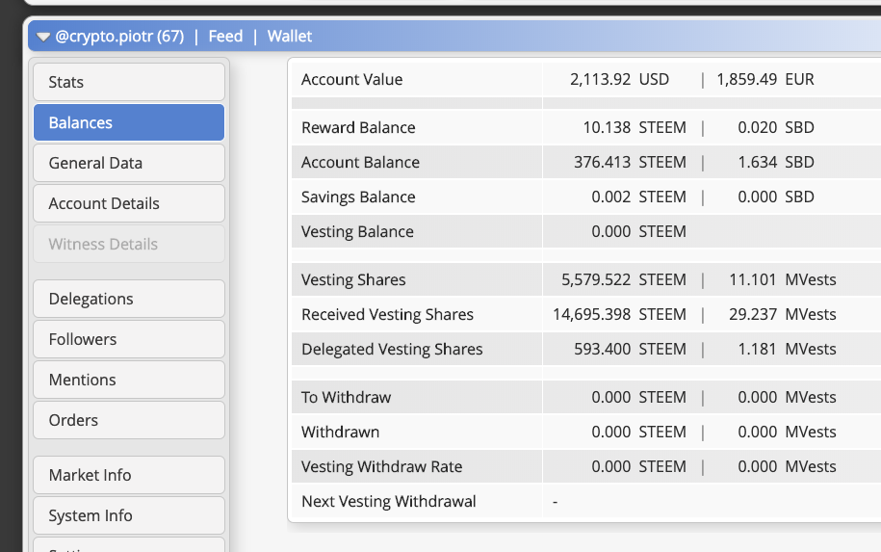Open the Feed link in header

pos(225,37)
